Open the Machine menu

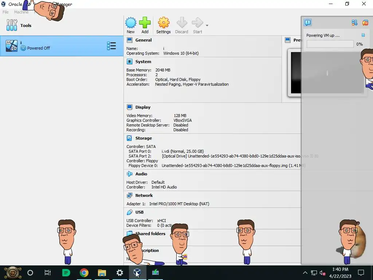pos(21,12)
